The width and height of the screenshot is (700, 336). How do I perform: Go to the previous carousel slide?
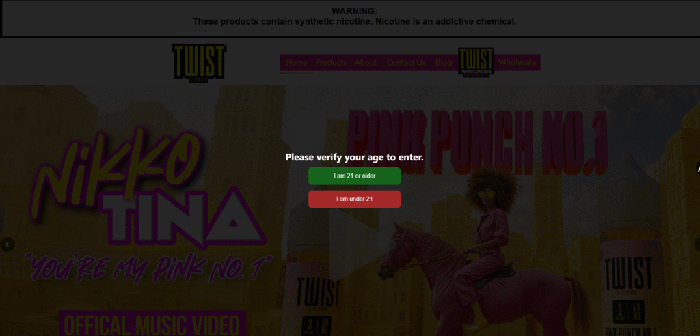pos(7,244)
